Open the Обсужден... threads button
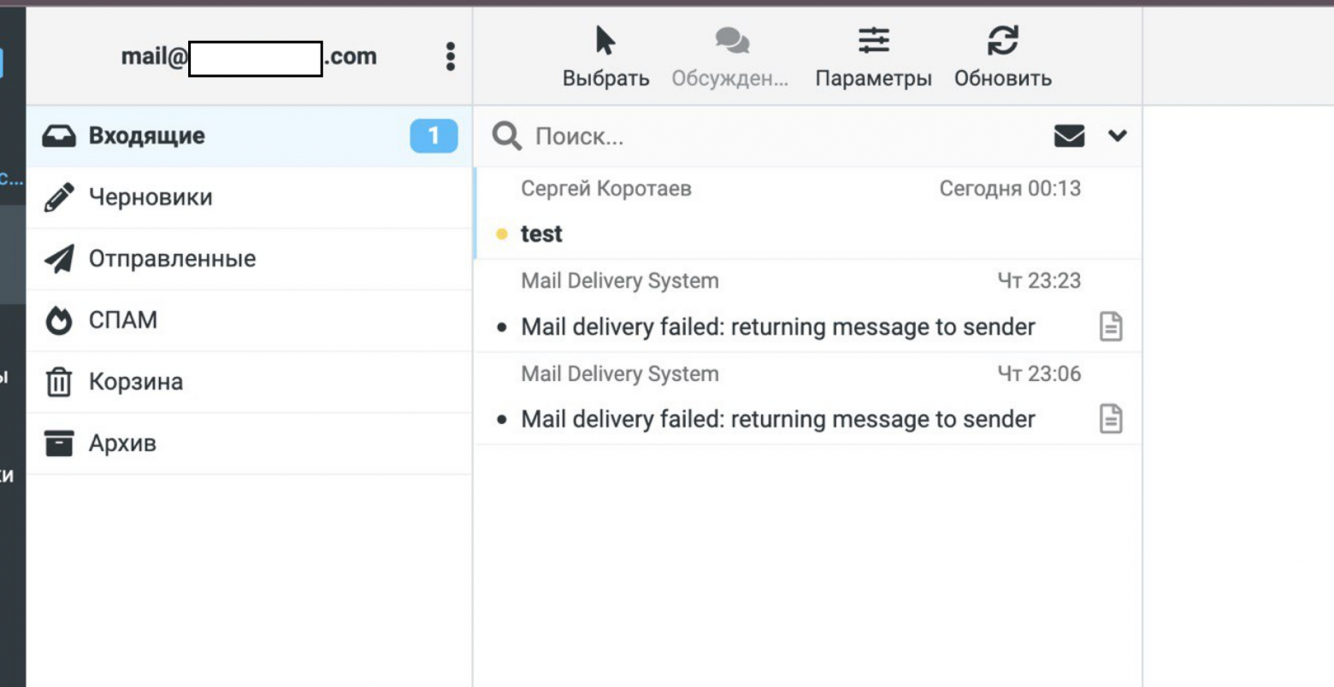Viewport: 1334px width, 687px height. click(730, 57)
